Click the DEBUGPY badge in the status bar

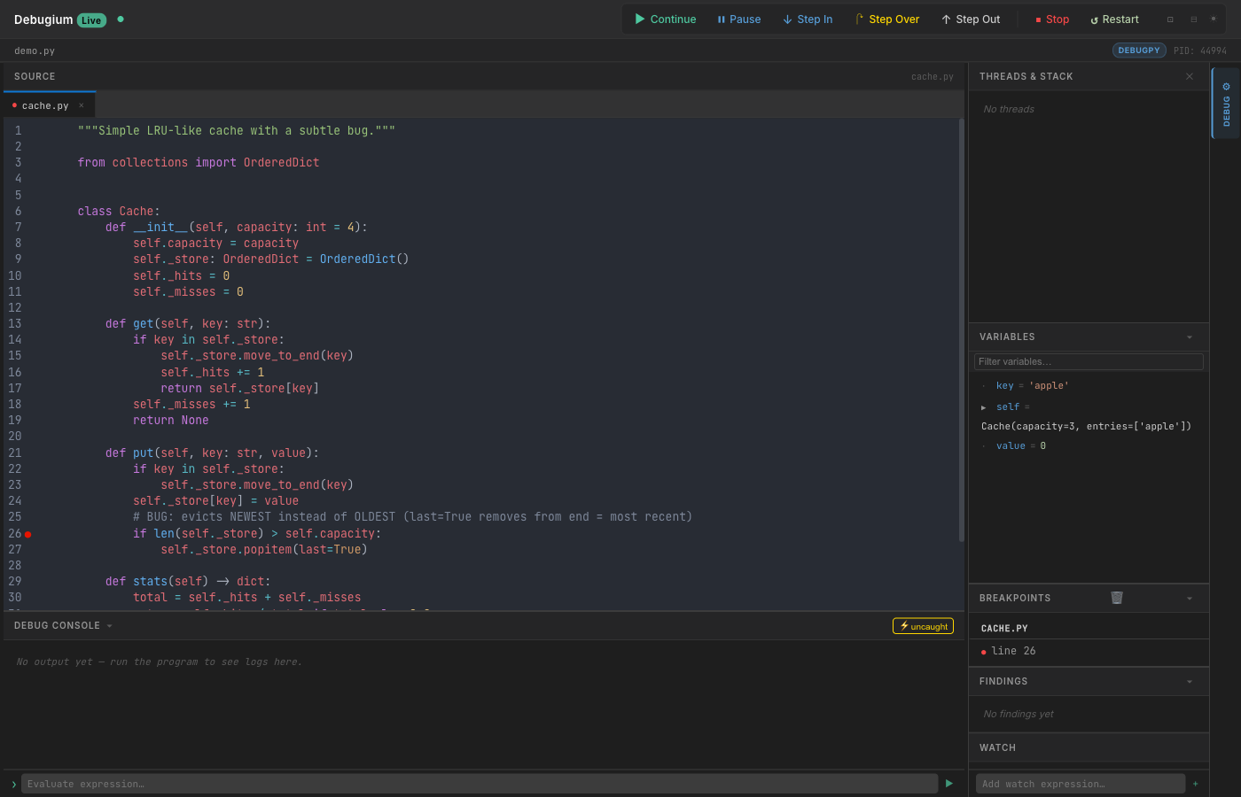[1138, 50]
